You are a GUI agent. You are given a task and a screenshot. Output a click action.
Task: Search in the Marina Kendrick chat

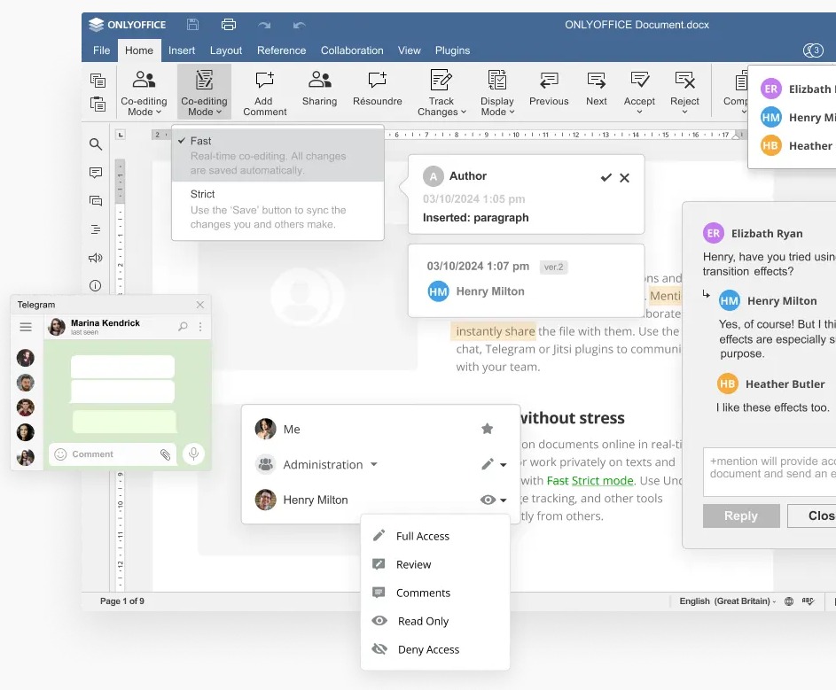click(183, 326)
